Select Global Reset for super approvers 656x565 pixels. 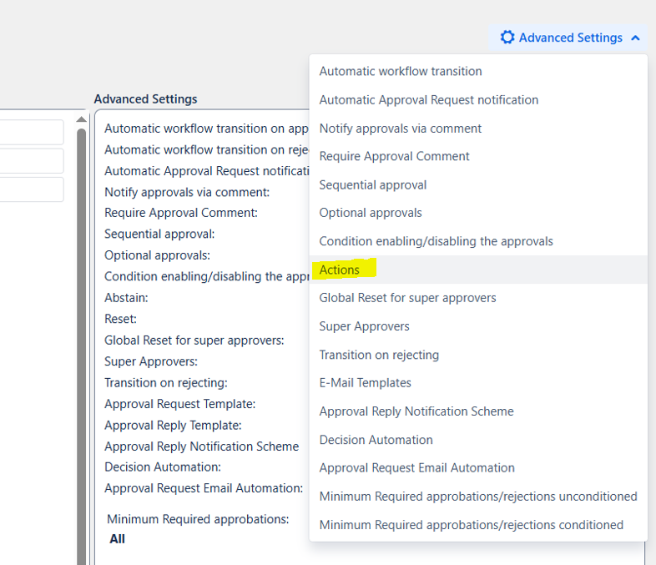[x=407, y=298]
